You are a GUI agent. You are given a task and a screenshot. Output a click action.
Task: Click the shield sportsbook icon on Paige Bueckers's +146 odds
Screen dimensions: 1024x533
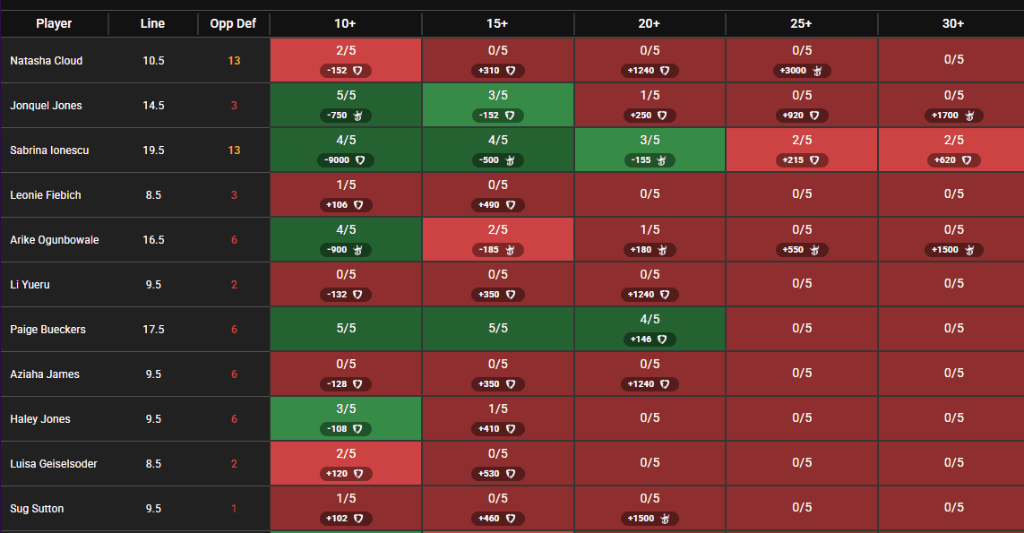tap(662, 339)
